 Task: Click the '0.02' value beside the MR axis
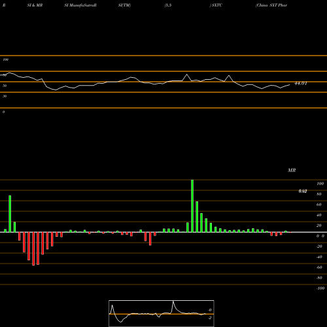tap(303, 191)
